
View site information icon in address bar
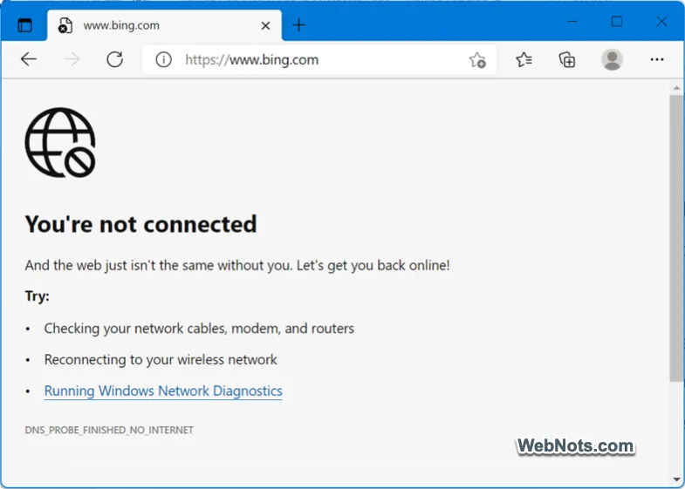click(163, 60)
